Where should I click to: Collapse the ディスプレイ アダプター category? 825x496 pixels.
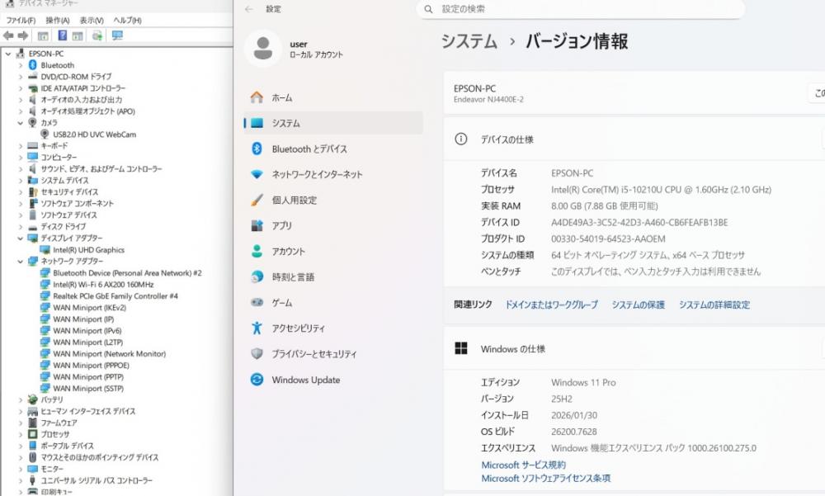point(21,238)
